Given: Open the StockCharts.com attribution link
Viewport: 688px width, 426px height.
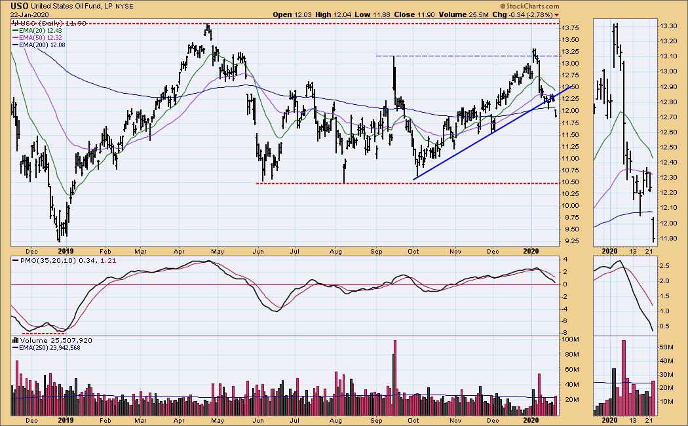Looking at the screenshot, I should coord(529,6).
